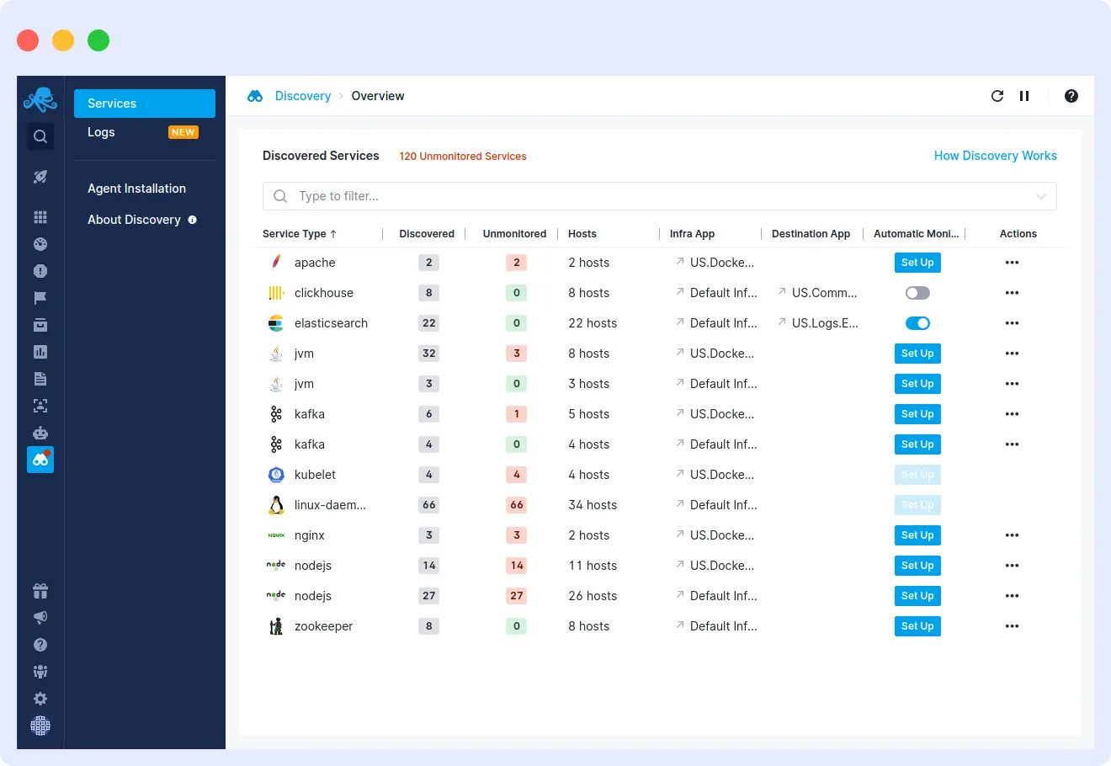Disable automatic monitoring for elasticsearch

[917, 322]
